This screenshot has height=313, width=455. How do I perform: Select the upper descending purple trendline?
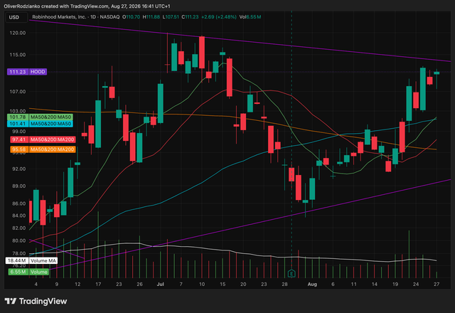click(x=240, y=41)
